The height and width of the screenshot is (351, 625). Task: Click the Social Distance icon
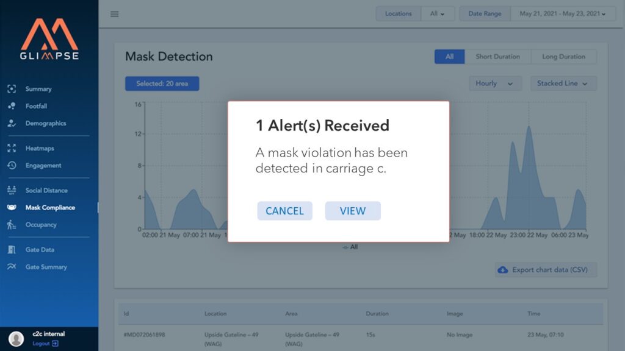point(12,190)
